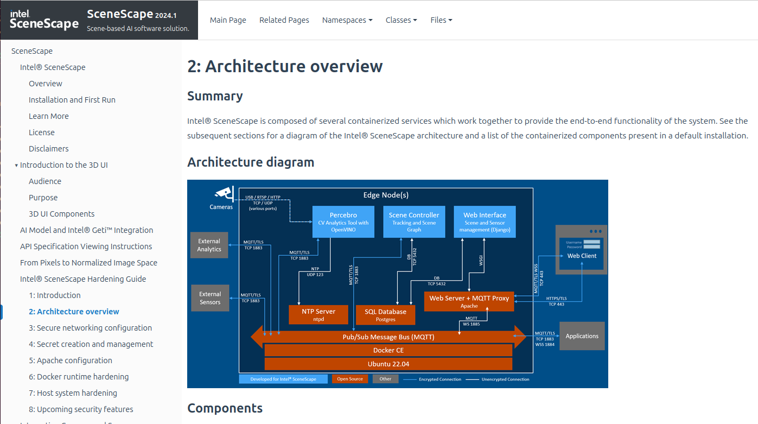Open AI Model and Intel Geti Integration
The height and width of the screenshot is (424, 758).
(86, 230)
